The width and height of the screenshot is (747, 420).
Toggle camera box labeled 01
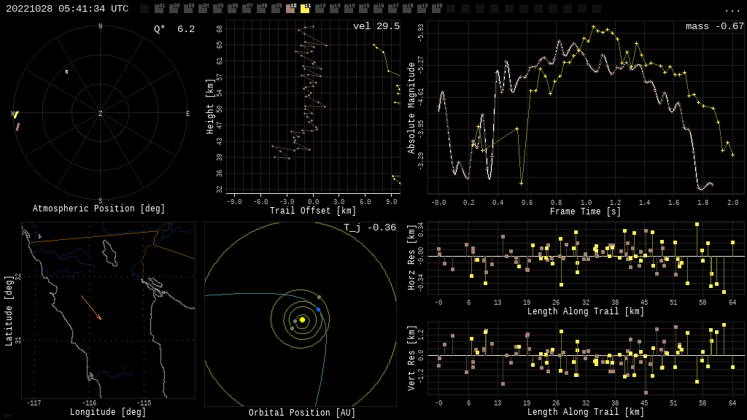[x=159, y=9]
